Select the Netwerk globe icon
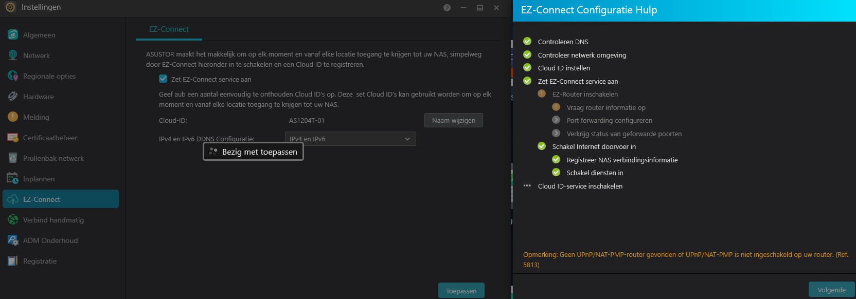Image resolution: width=856 pixels, height=299 pixels. (x=13, y=55)
